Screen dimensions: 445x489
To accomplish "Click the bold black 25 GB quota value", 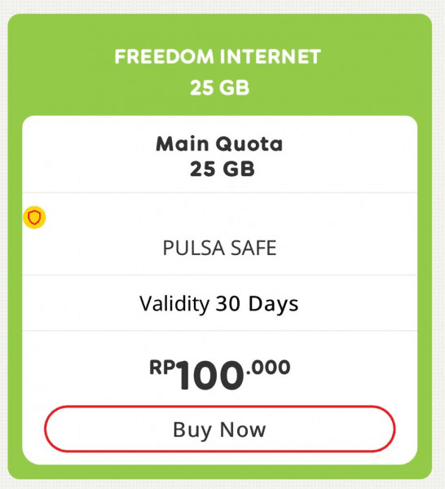I will pos(222,169).
